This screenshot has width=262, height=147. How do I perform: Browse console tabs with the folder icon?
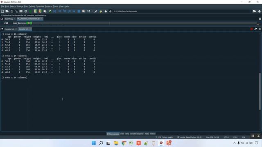click(2, 29)
